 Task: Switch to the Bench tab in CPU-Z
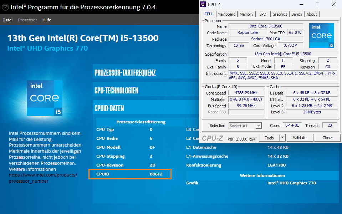point(297,14)
